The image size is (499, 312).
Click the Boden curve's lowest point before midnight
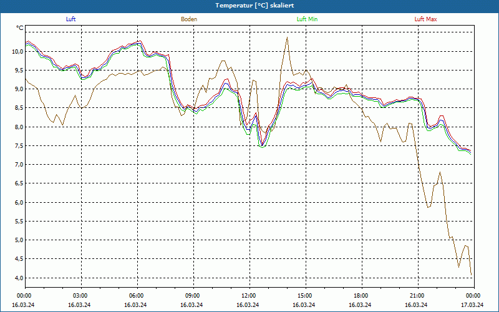click(471, 275)
